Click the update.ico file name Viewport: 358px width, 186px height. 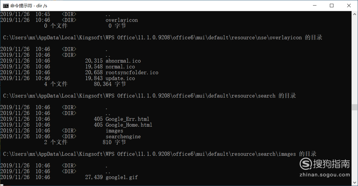coord(120,78)
